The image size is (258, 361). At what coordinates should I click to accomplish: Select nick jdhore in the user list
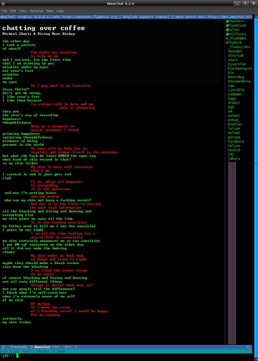click(234, 158)
